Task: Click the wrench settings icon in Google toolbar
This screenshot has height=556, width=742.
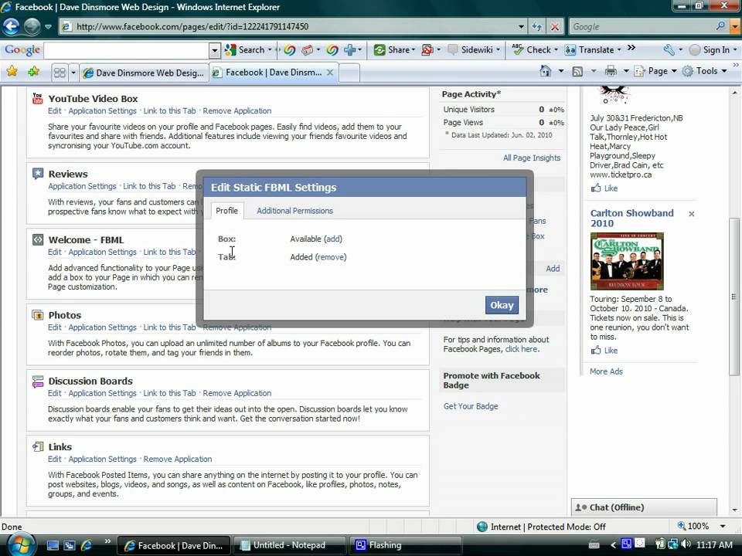Action: tap(669, 49)
